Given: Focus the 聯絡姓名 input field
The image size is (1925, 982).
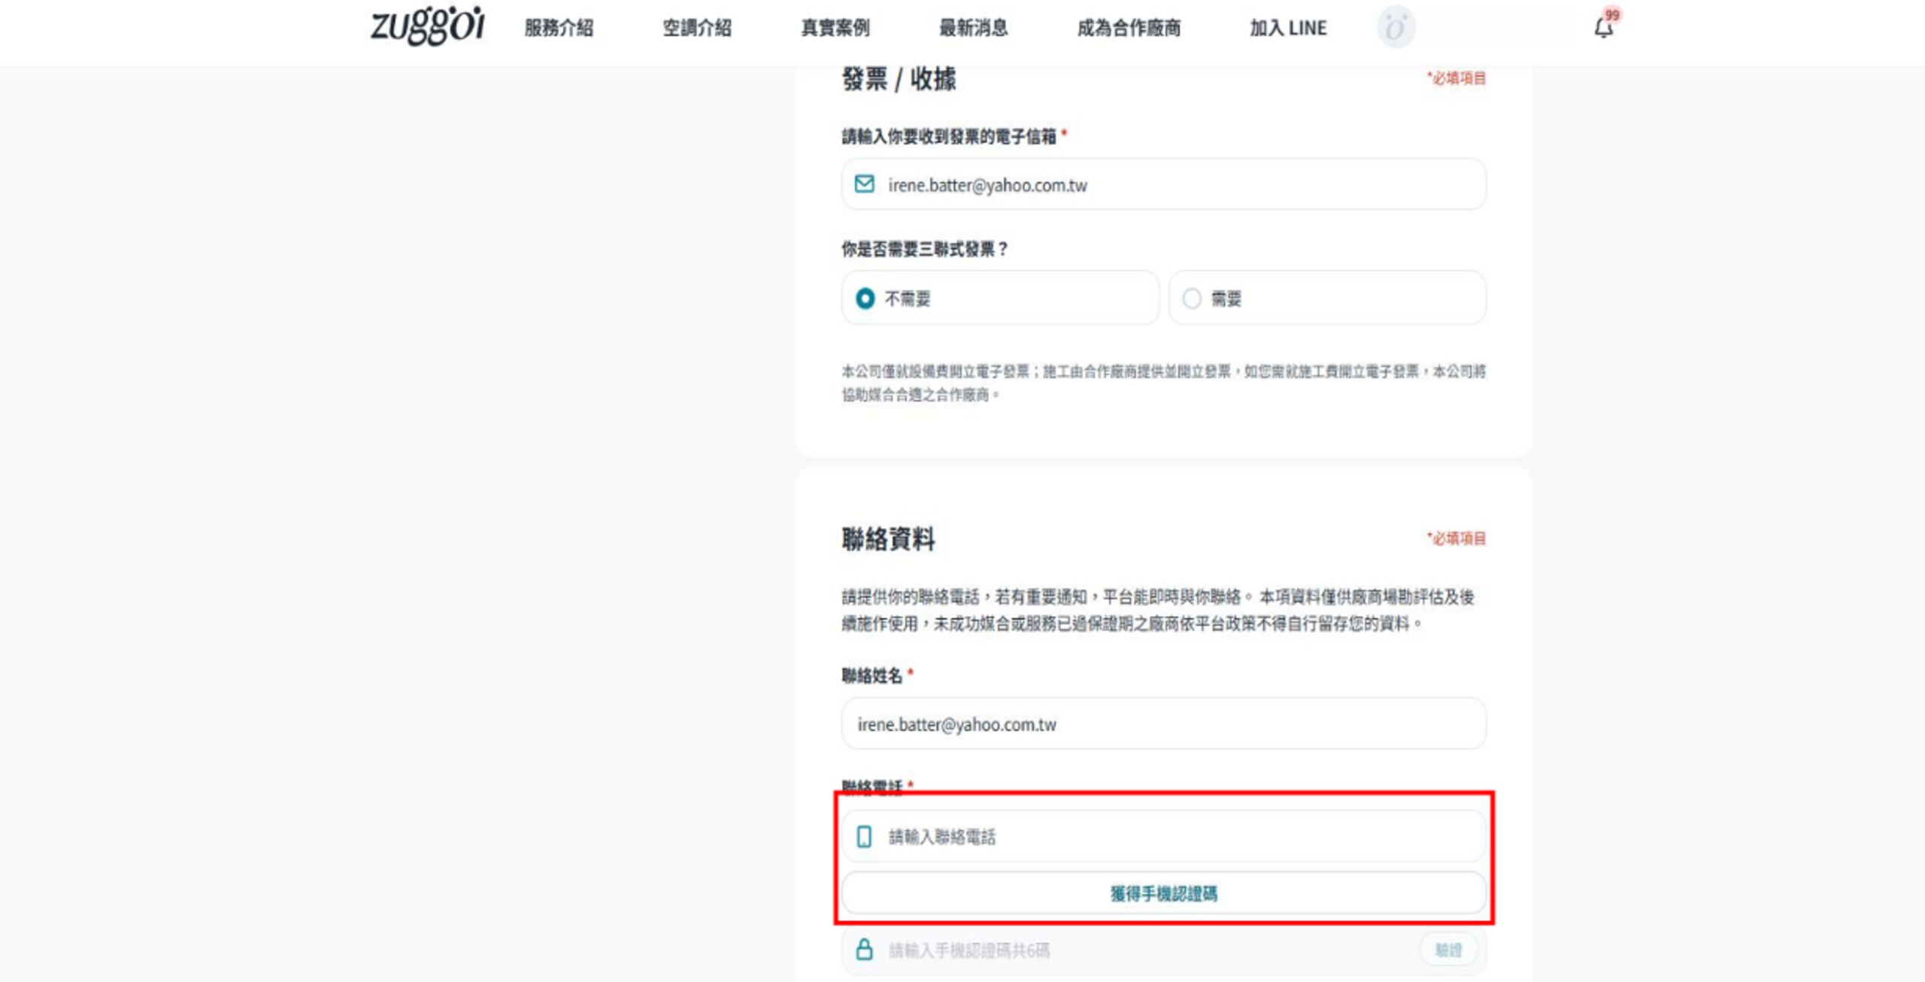Looking at the screenshot, I should [1163, 723].
